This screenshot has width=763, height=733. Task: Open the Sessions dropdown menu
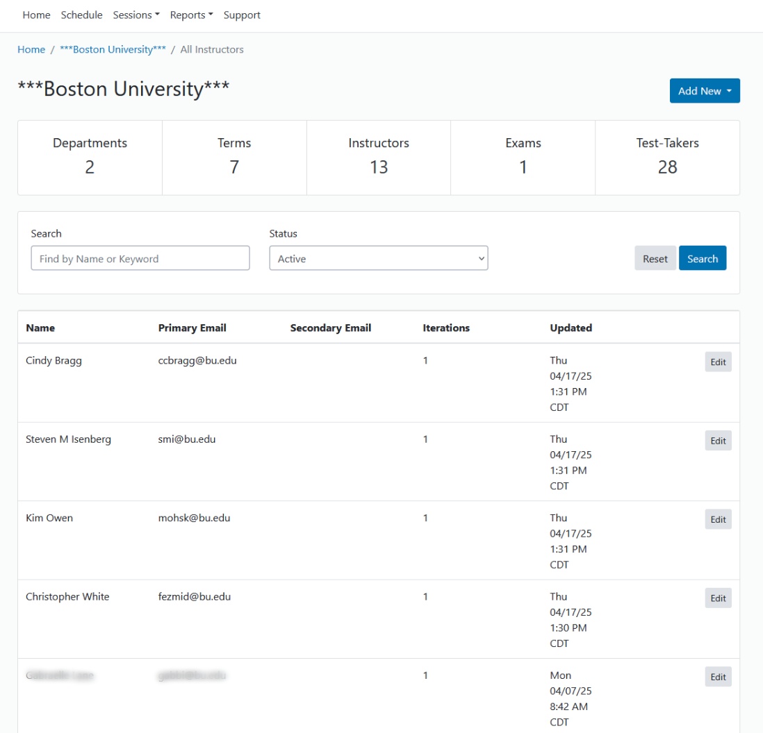tap(136, 15)
